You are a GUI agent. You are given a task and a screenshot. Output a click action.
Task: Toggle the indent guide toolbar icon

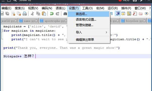(118, 14)
